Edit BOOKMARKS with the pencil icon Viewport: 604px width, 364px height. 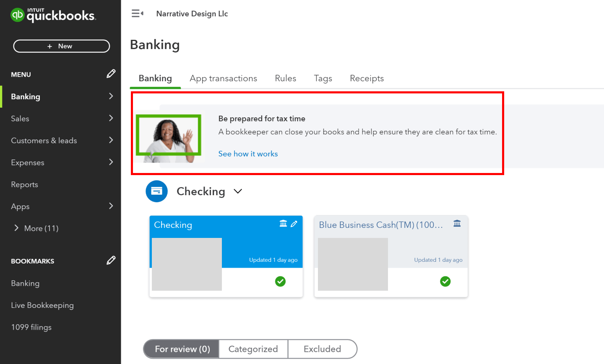point(111,261)
